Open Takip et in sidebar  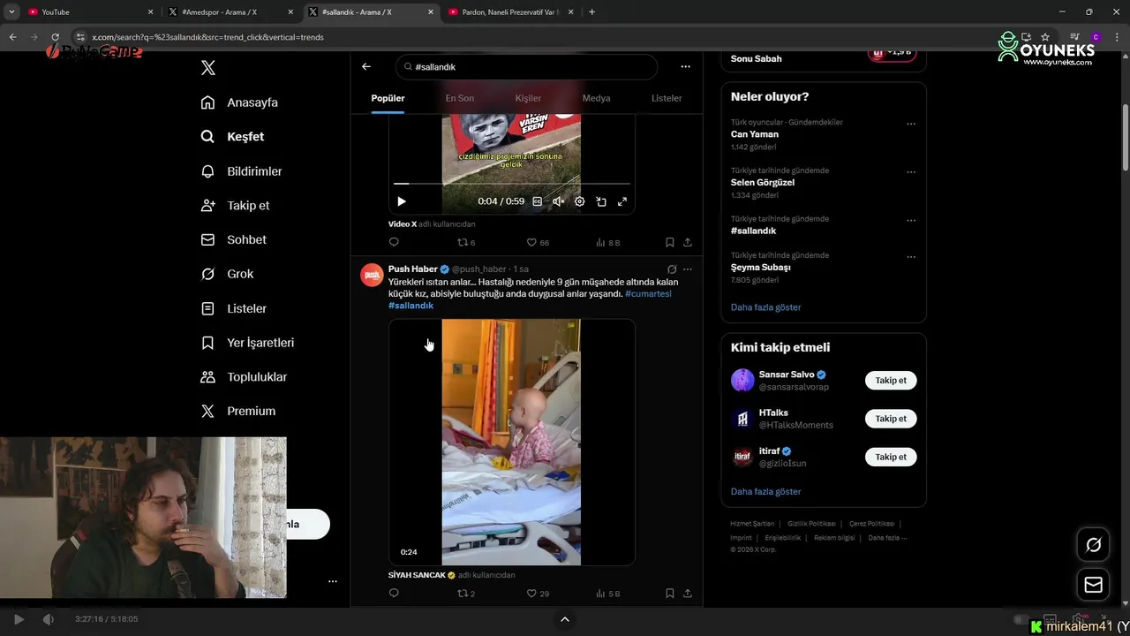click(x=235, y=206)
